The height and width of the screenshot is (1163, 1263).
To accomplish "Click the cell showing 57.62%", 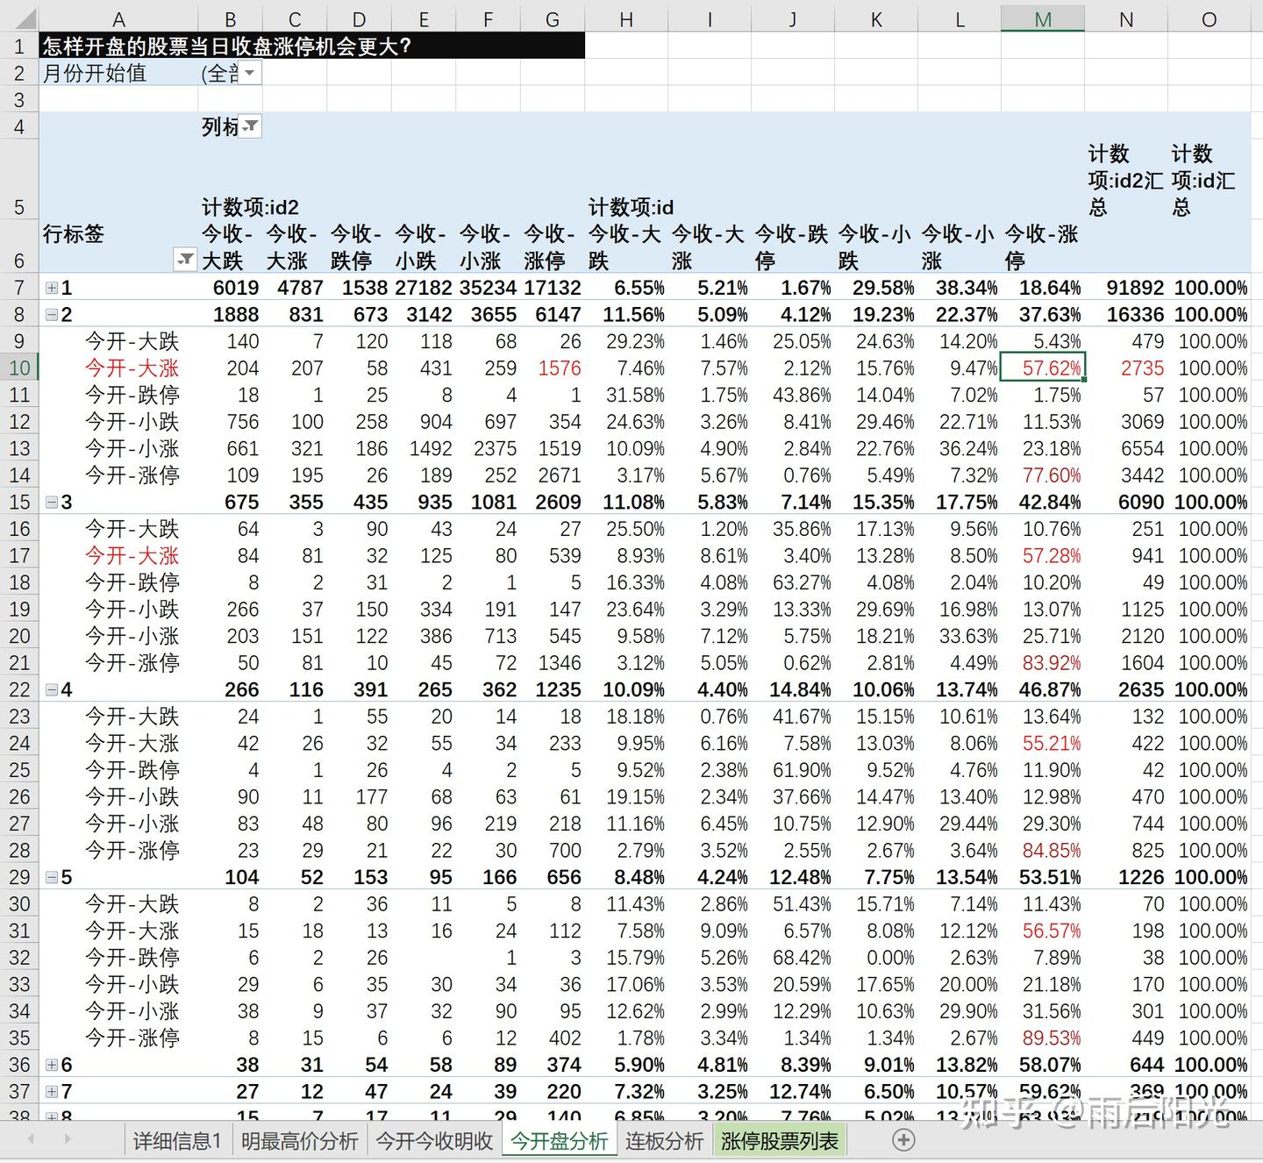I will 1043,368.
